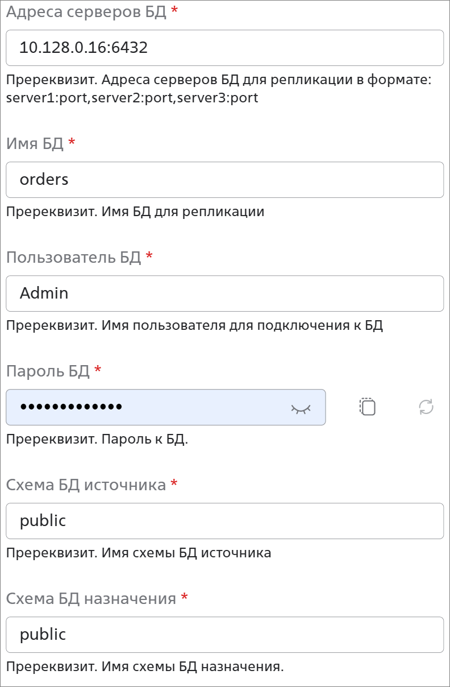Copy the database password to clipboard
Image resolution: width=450 pixels, height=687 pixels.
click(x=368, y=407)
